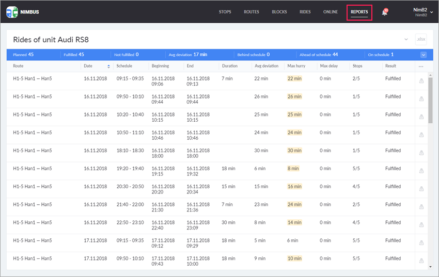Click row icon for 18:10 - 18:30 ride
Screen dimensions: 439x277
coord(421,153)
